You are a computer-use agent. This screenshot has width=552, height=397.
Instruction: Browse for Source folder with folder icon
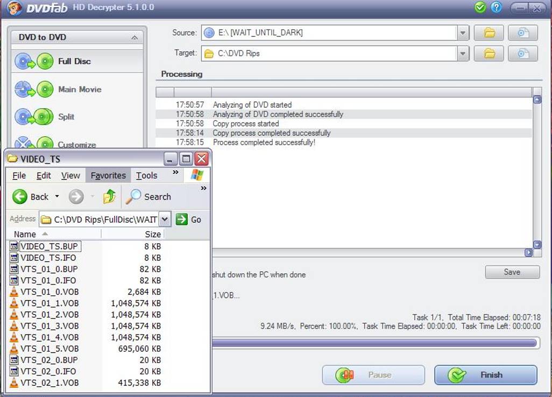tap(489, 33)
